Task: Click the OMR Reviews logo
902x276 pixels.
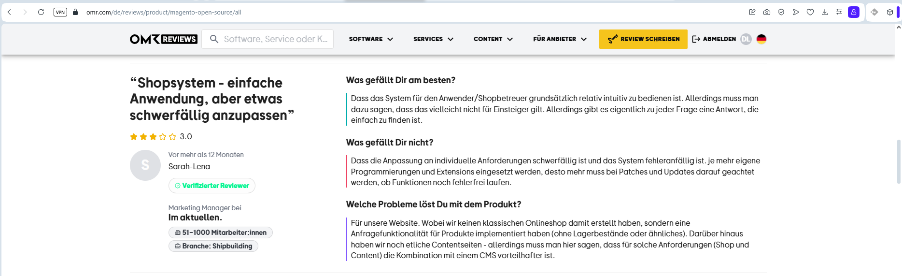Action: 163,39
